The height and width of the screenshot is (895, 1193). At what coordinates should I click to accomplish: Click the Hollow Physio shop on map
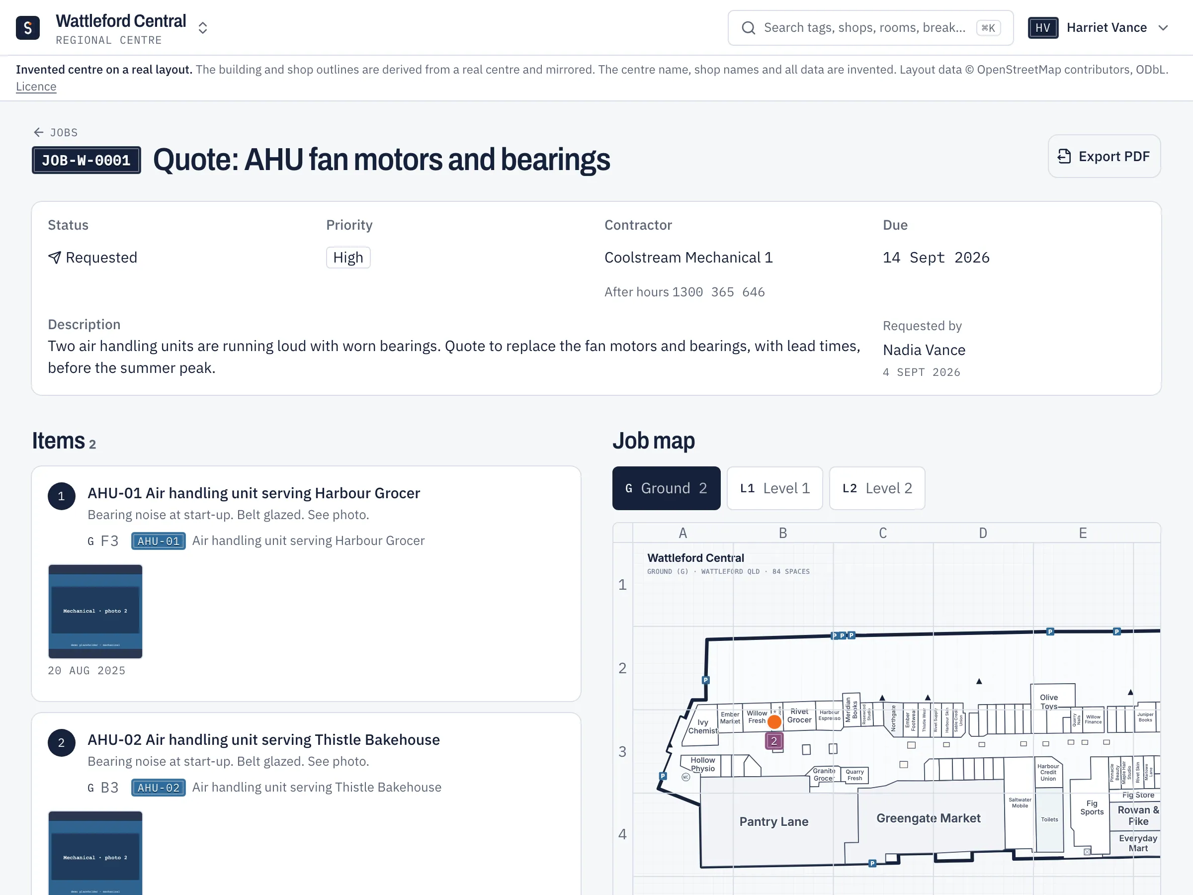[702, 764]
